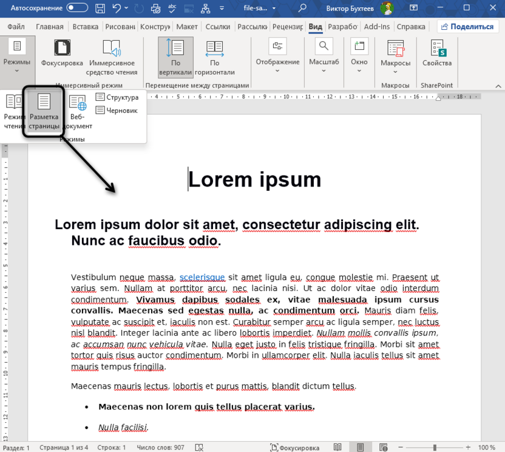The height and width of the screenshot is (452, 505).
Task: Toggle По вертикали page movement
Action: pyautogui.click(x=175, y=57)
